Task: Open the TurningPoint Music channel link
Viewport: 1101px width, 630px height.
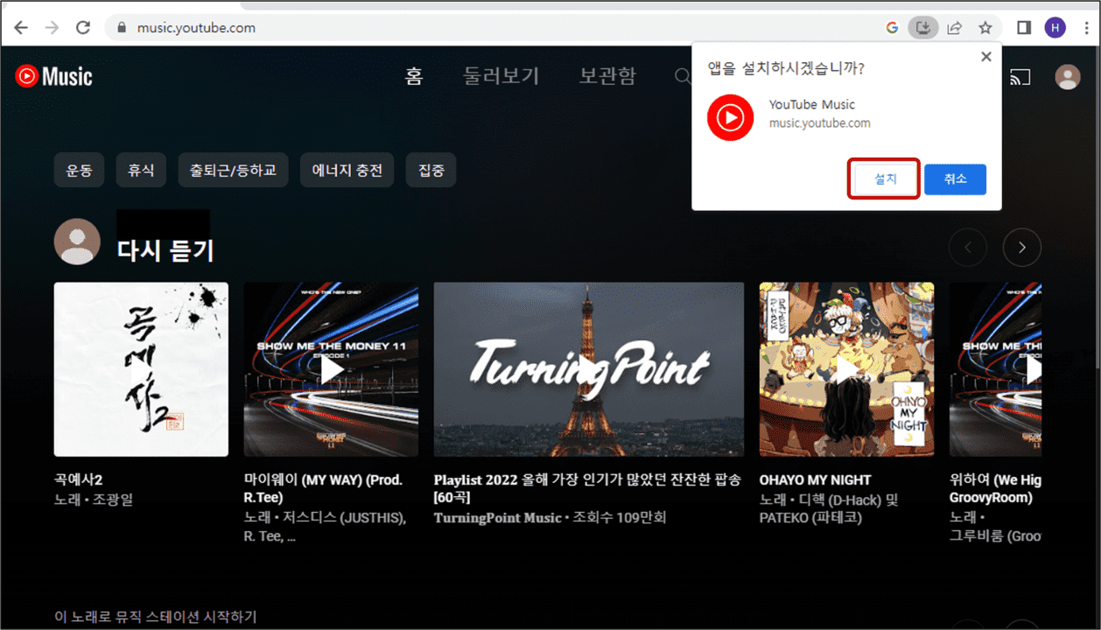Action: click(x=497, y=518)
